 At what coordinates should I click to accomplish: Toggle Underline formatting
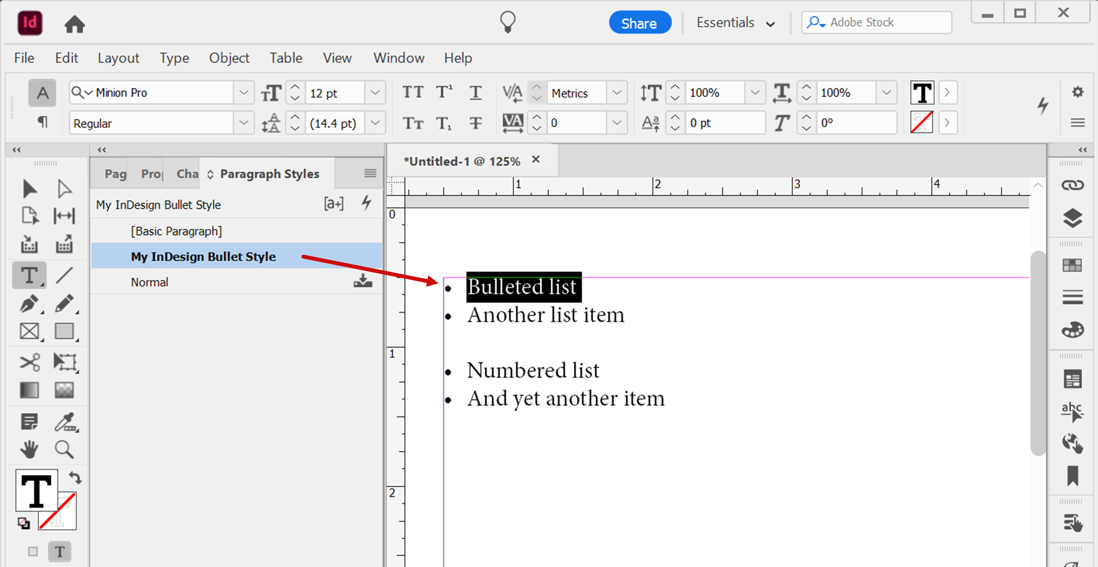(x=475, y=92)
